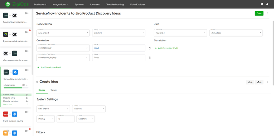Open ServiceNow Instance dropdown new-snow-1 at top

pos(63,33)
